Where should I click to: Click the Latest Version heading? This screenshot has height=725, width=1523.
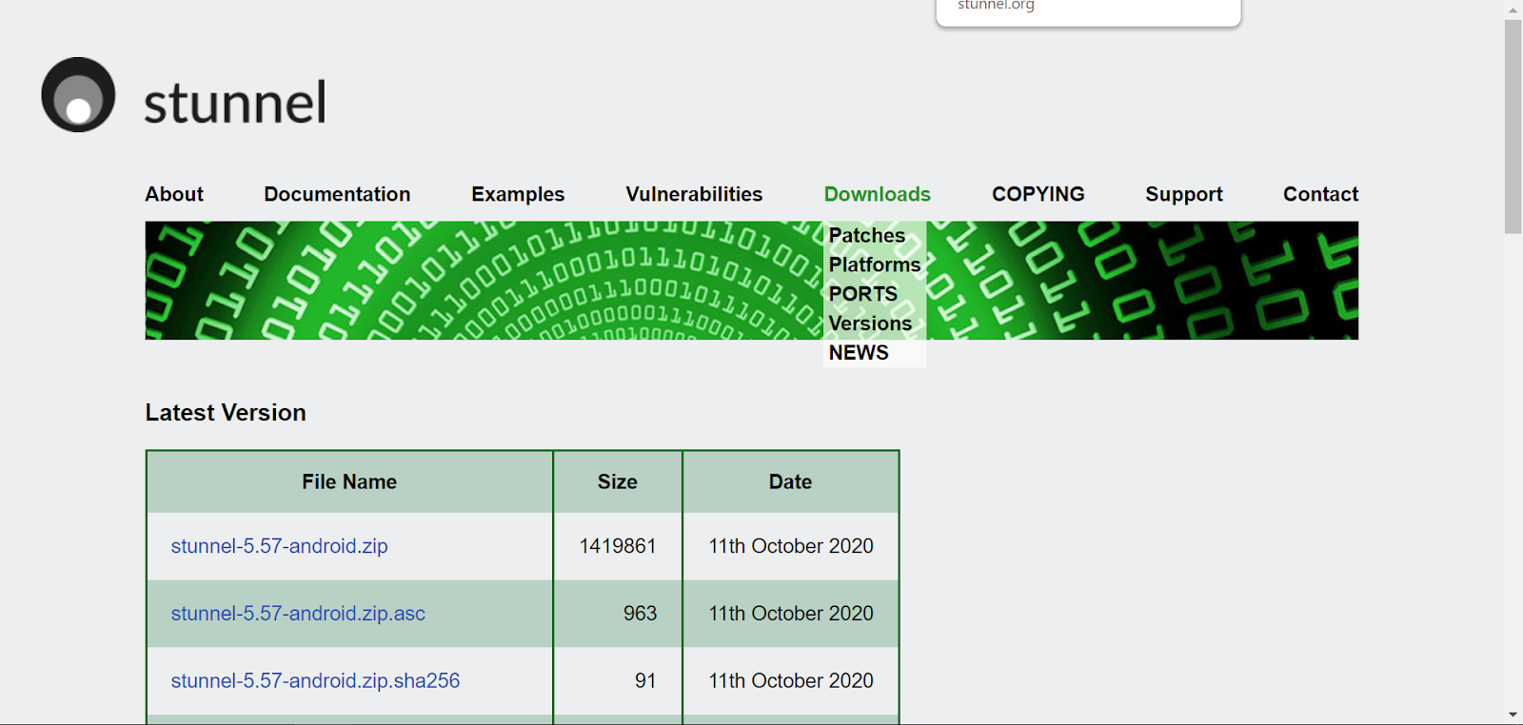pos(226,413)
